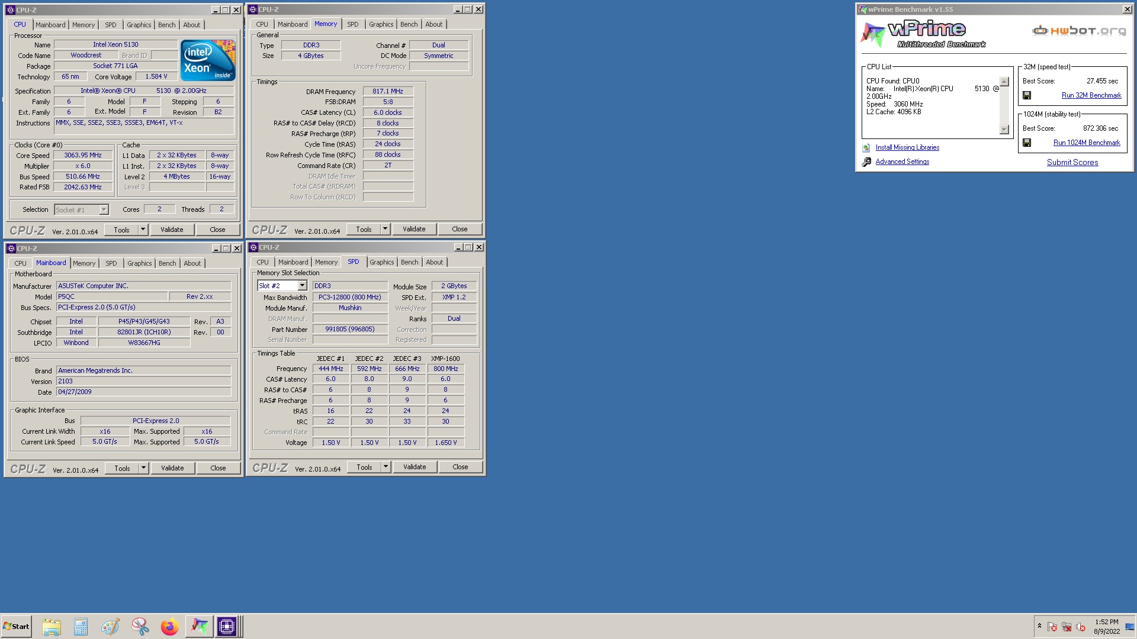Open Bench tab in the CPU-tab window
Screen dimensions: 1137x639
(166, 25)
